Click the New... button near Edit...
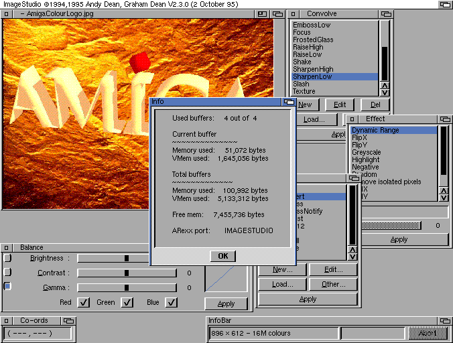 283,270
